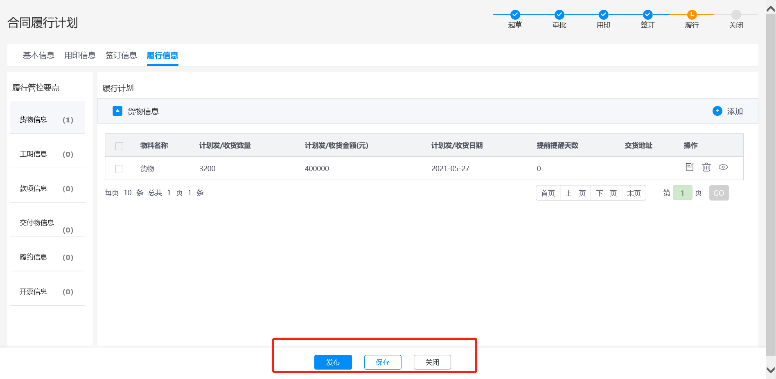Click the blue plus 添加 icon
Viewport: 776px width, 379px height.
tap(717, 111)
